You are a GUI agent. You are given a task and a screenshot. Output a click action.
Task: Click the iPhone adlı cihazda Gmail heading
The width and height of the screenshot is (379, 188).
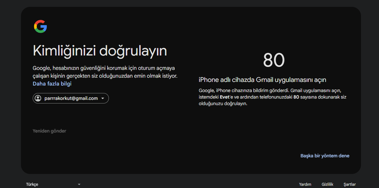click(263, 80)
